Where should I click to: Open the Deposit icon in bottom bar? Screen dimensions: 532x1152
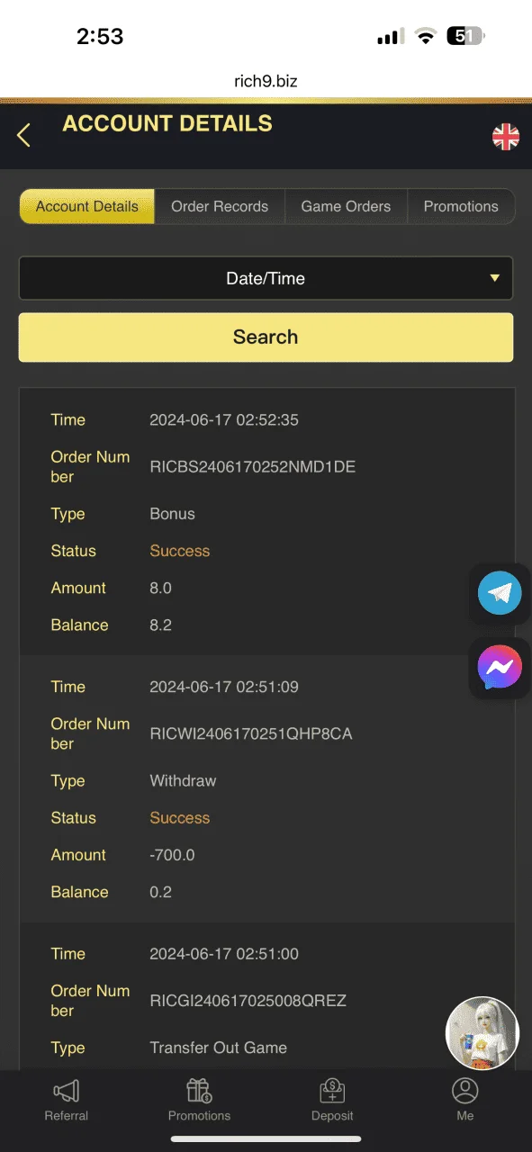(x=332, y=1091)
